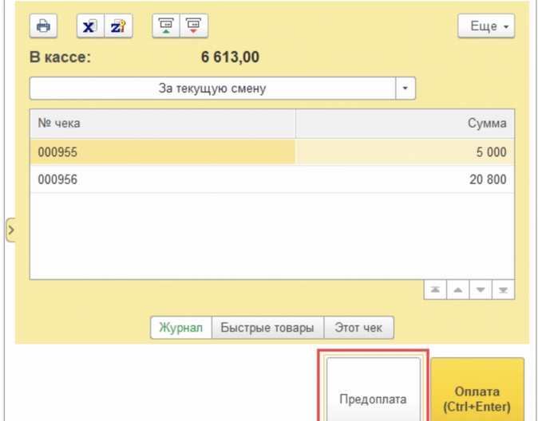Open the Еще menu
538x421 pixels.
click(x=486, y=26)
